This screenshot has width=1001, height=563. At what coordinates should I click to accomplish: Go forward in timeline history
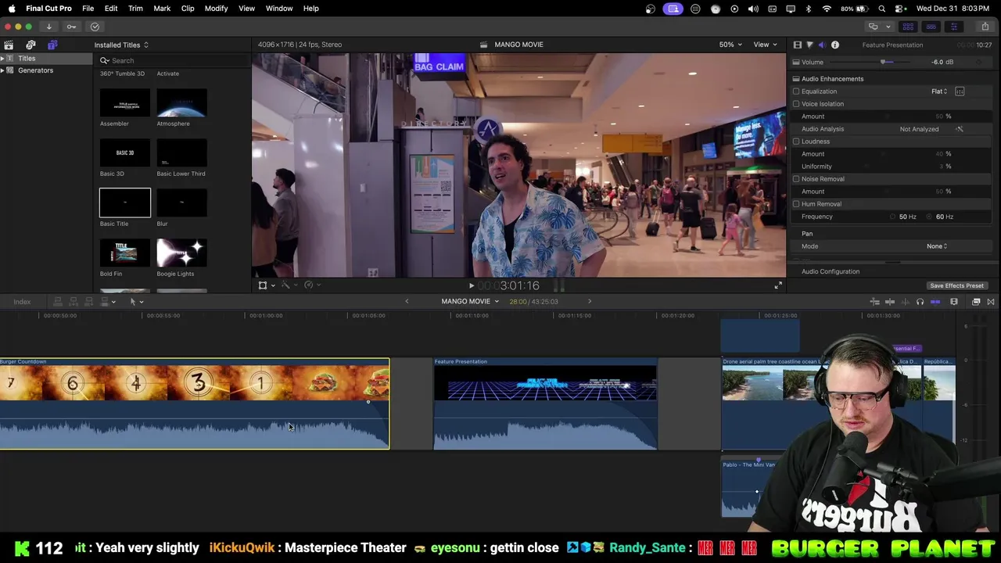click(590, 302)
